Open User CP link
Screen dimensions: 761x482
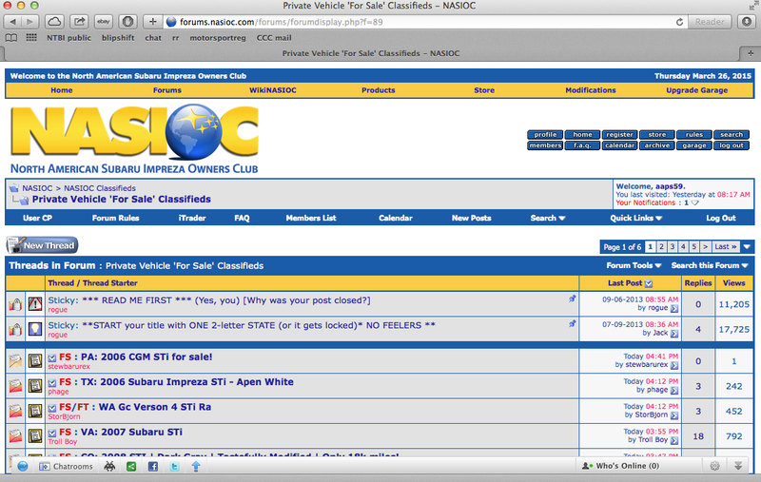[37, 219]
